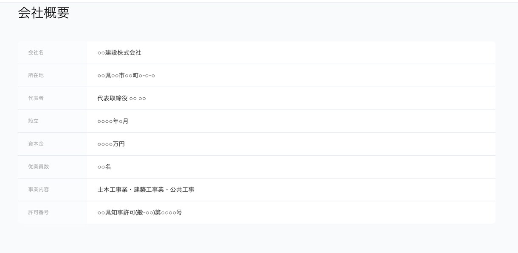The width and height of the screenshot is (518, 253).
Task: Click the ○○○○年○月 founding date value
Action: [113, 121]
